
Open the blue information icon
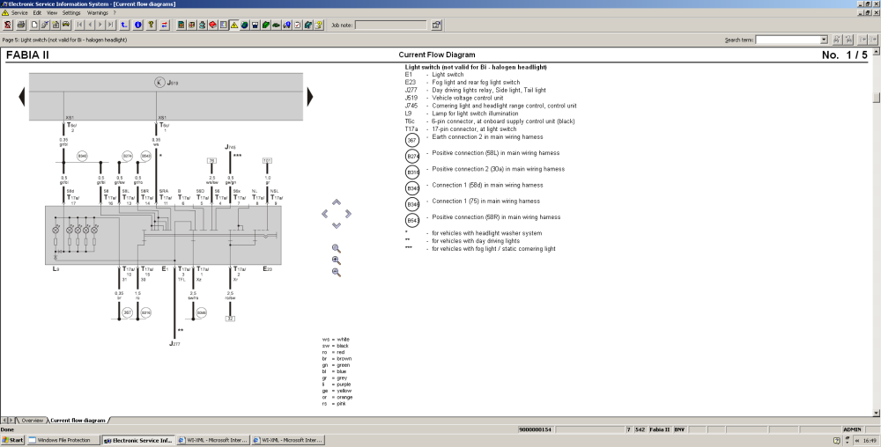click(x=137, y=25)
